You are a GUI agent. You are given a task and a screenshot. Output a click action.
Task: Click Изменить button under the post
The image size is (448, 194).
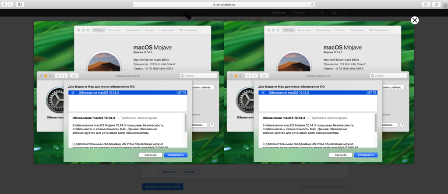tap(169, 172)
